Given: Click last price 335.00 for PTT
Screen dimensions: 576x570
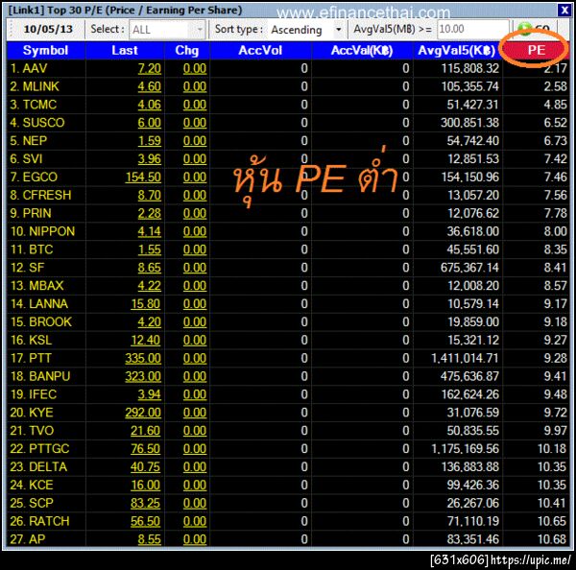Looking at the screenshot, I should 143,358.
